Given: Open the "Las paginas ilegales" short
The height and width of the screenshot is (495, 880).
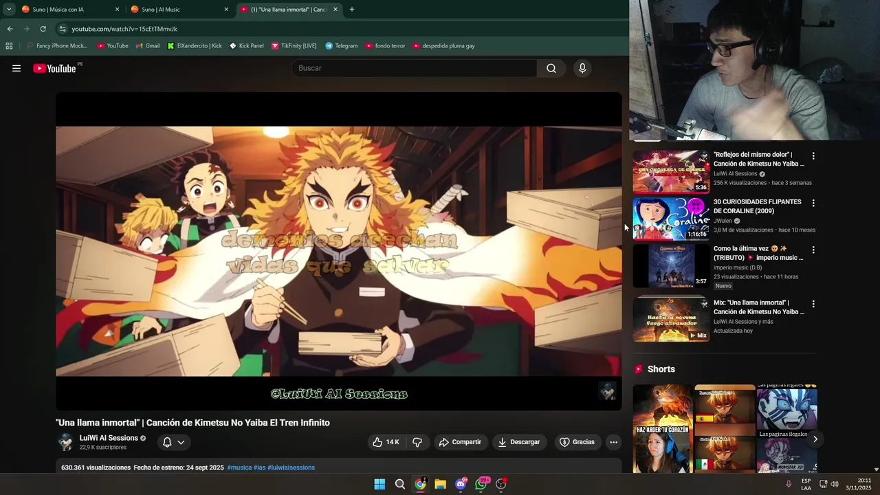Looking at the screenshot, I should tap(787, 429).
